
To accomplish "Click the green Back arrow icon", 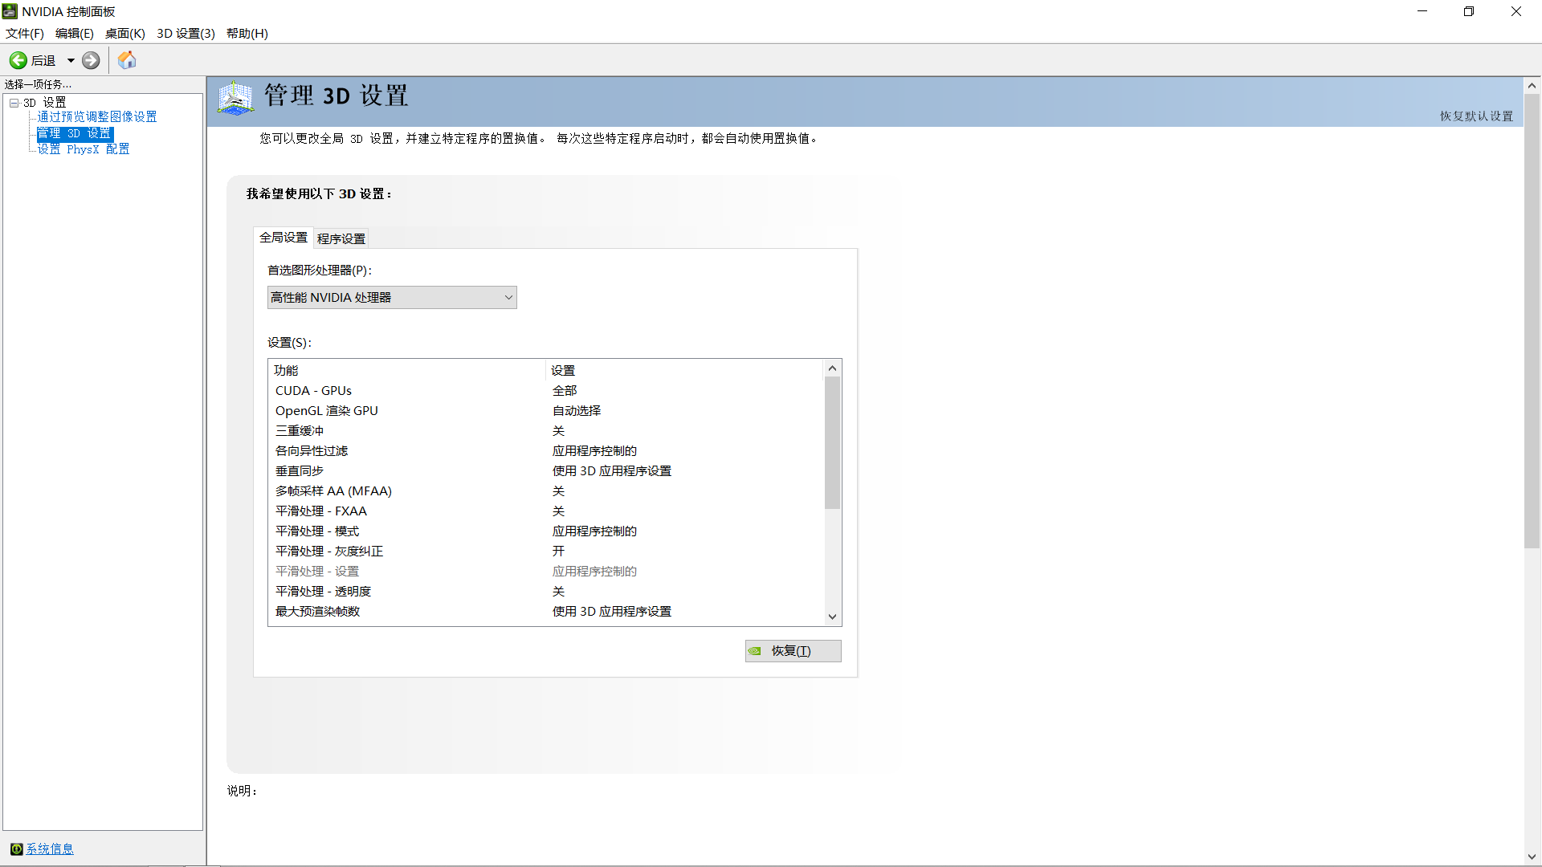I will click(x=18, y=60).
